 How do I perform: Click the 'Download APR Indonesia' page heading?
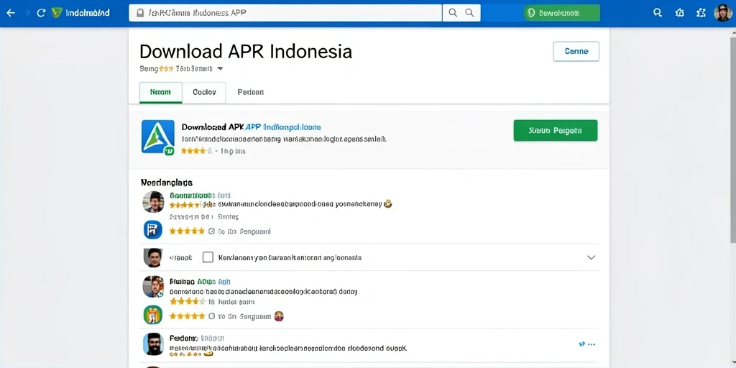tap(246, 51)
